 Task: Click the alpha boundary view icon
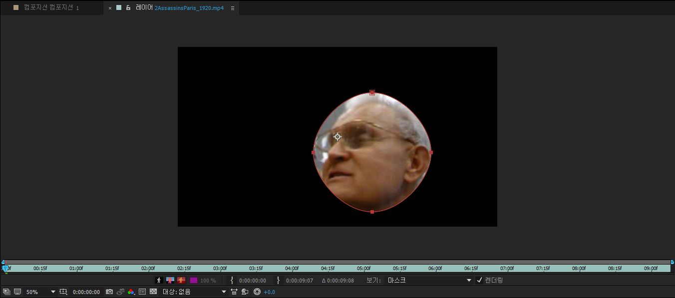170,281
